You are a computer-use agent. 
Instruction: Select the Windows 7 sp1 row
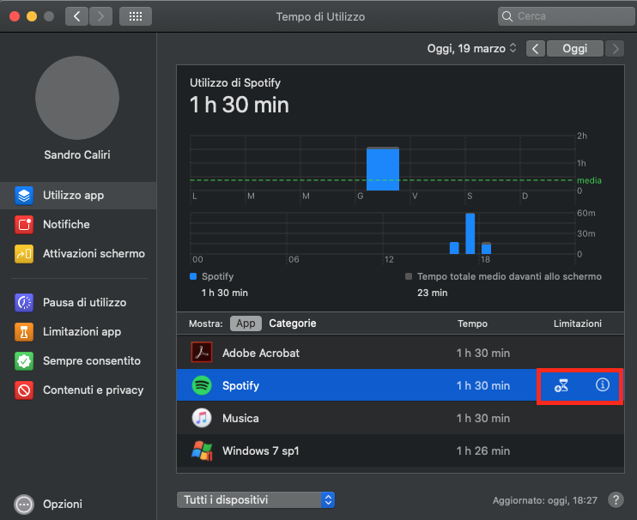(x=400, y=450)
